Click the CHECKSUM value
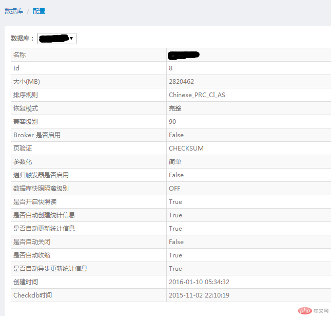Image resolution: width=331 pixels, height=316 pixels. pyautogui.click(x=186, y=148)
